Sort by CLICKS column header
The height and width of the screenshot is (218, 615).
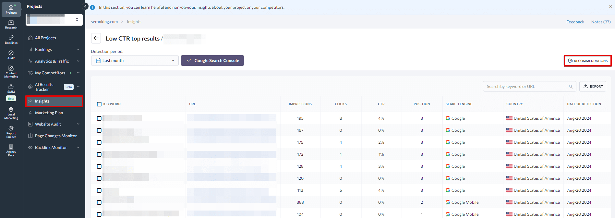click(341, 104)
